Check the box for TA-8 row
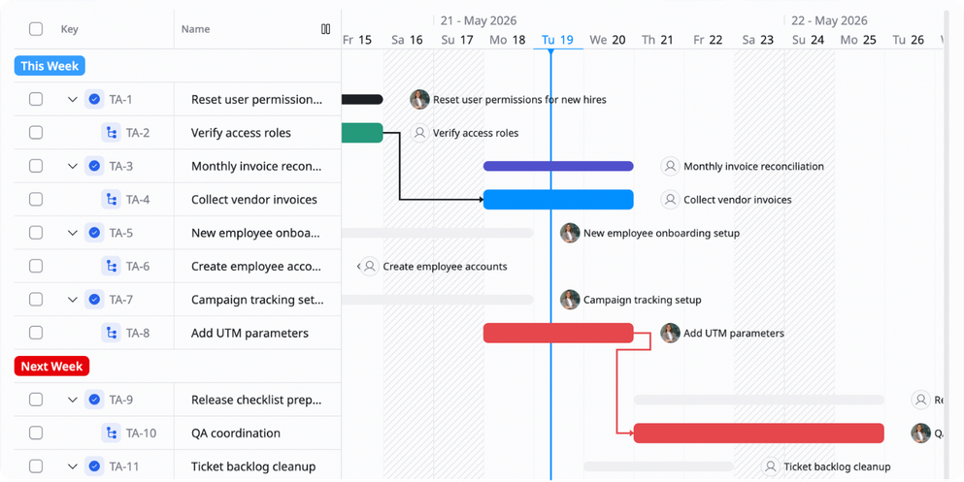964x482 pixels. tap(36, 333)
